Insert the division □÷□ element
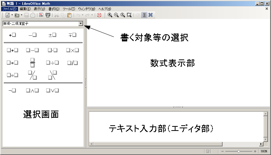This screenshot has height=155, width=271. (x=52, y=63)
